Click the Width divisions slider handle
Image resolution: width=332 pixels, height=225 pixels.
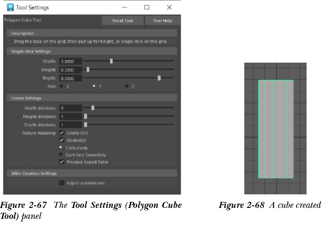pyautogui.click(x=93, y=108)
